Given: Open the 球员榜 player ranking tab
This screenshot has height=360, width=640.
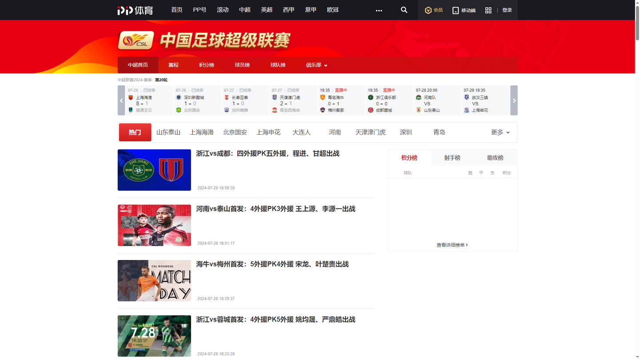Looking at the screenshot, I should click(242, 65).
